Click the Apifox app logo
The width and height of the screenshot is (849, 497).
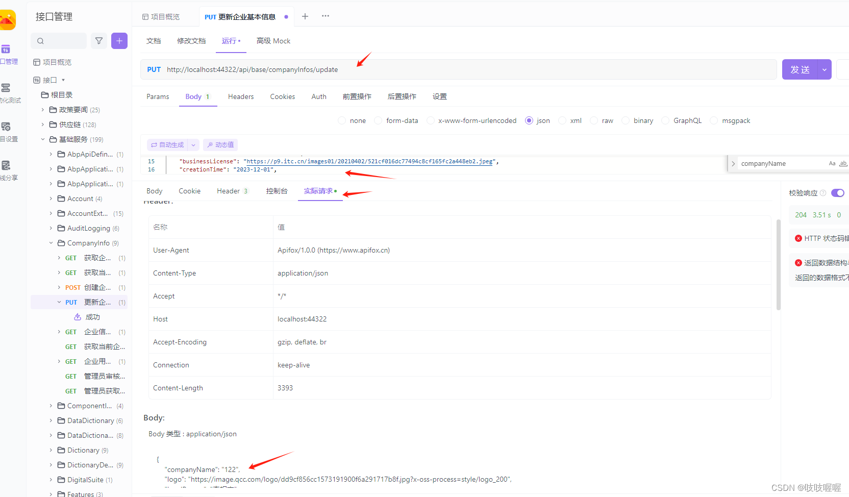click(x=7, y=20)
